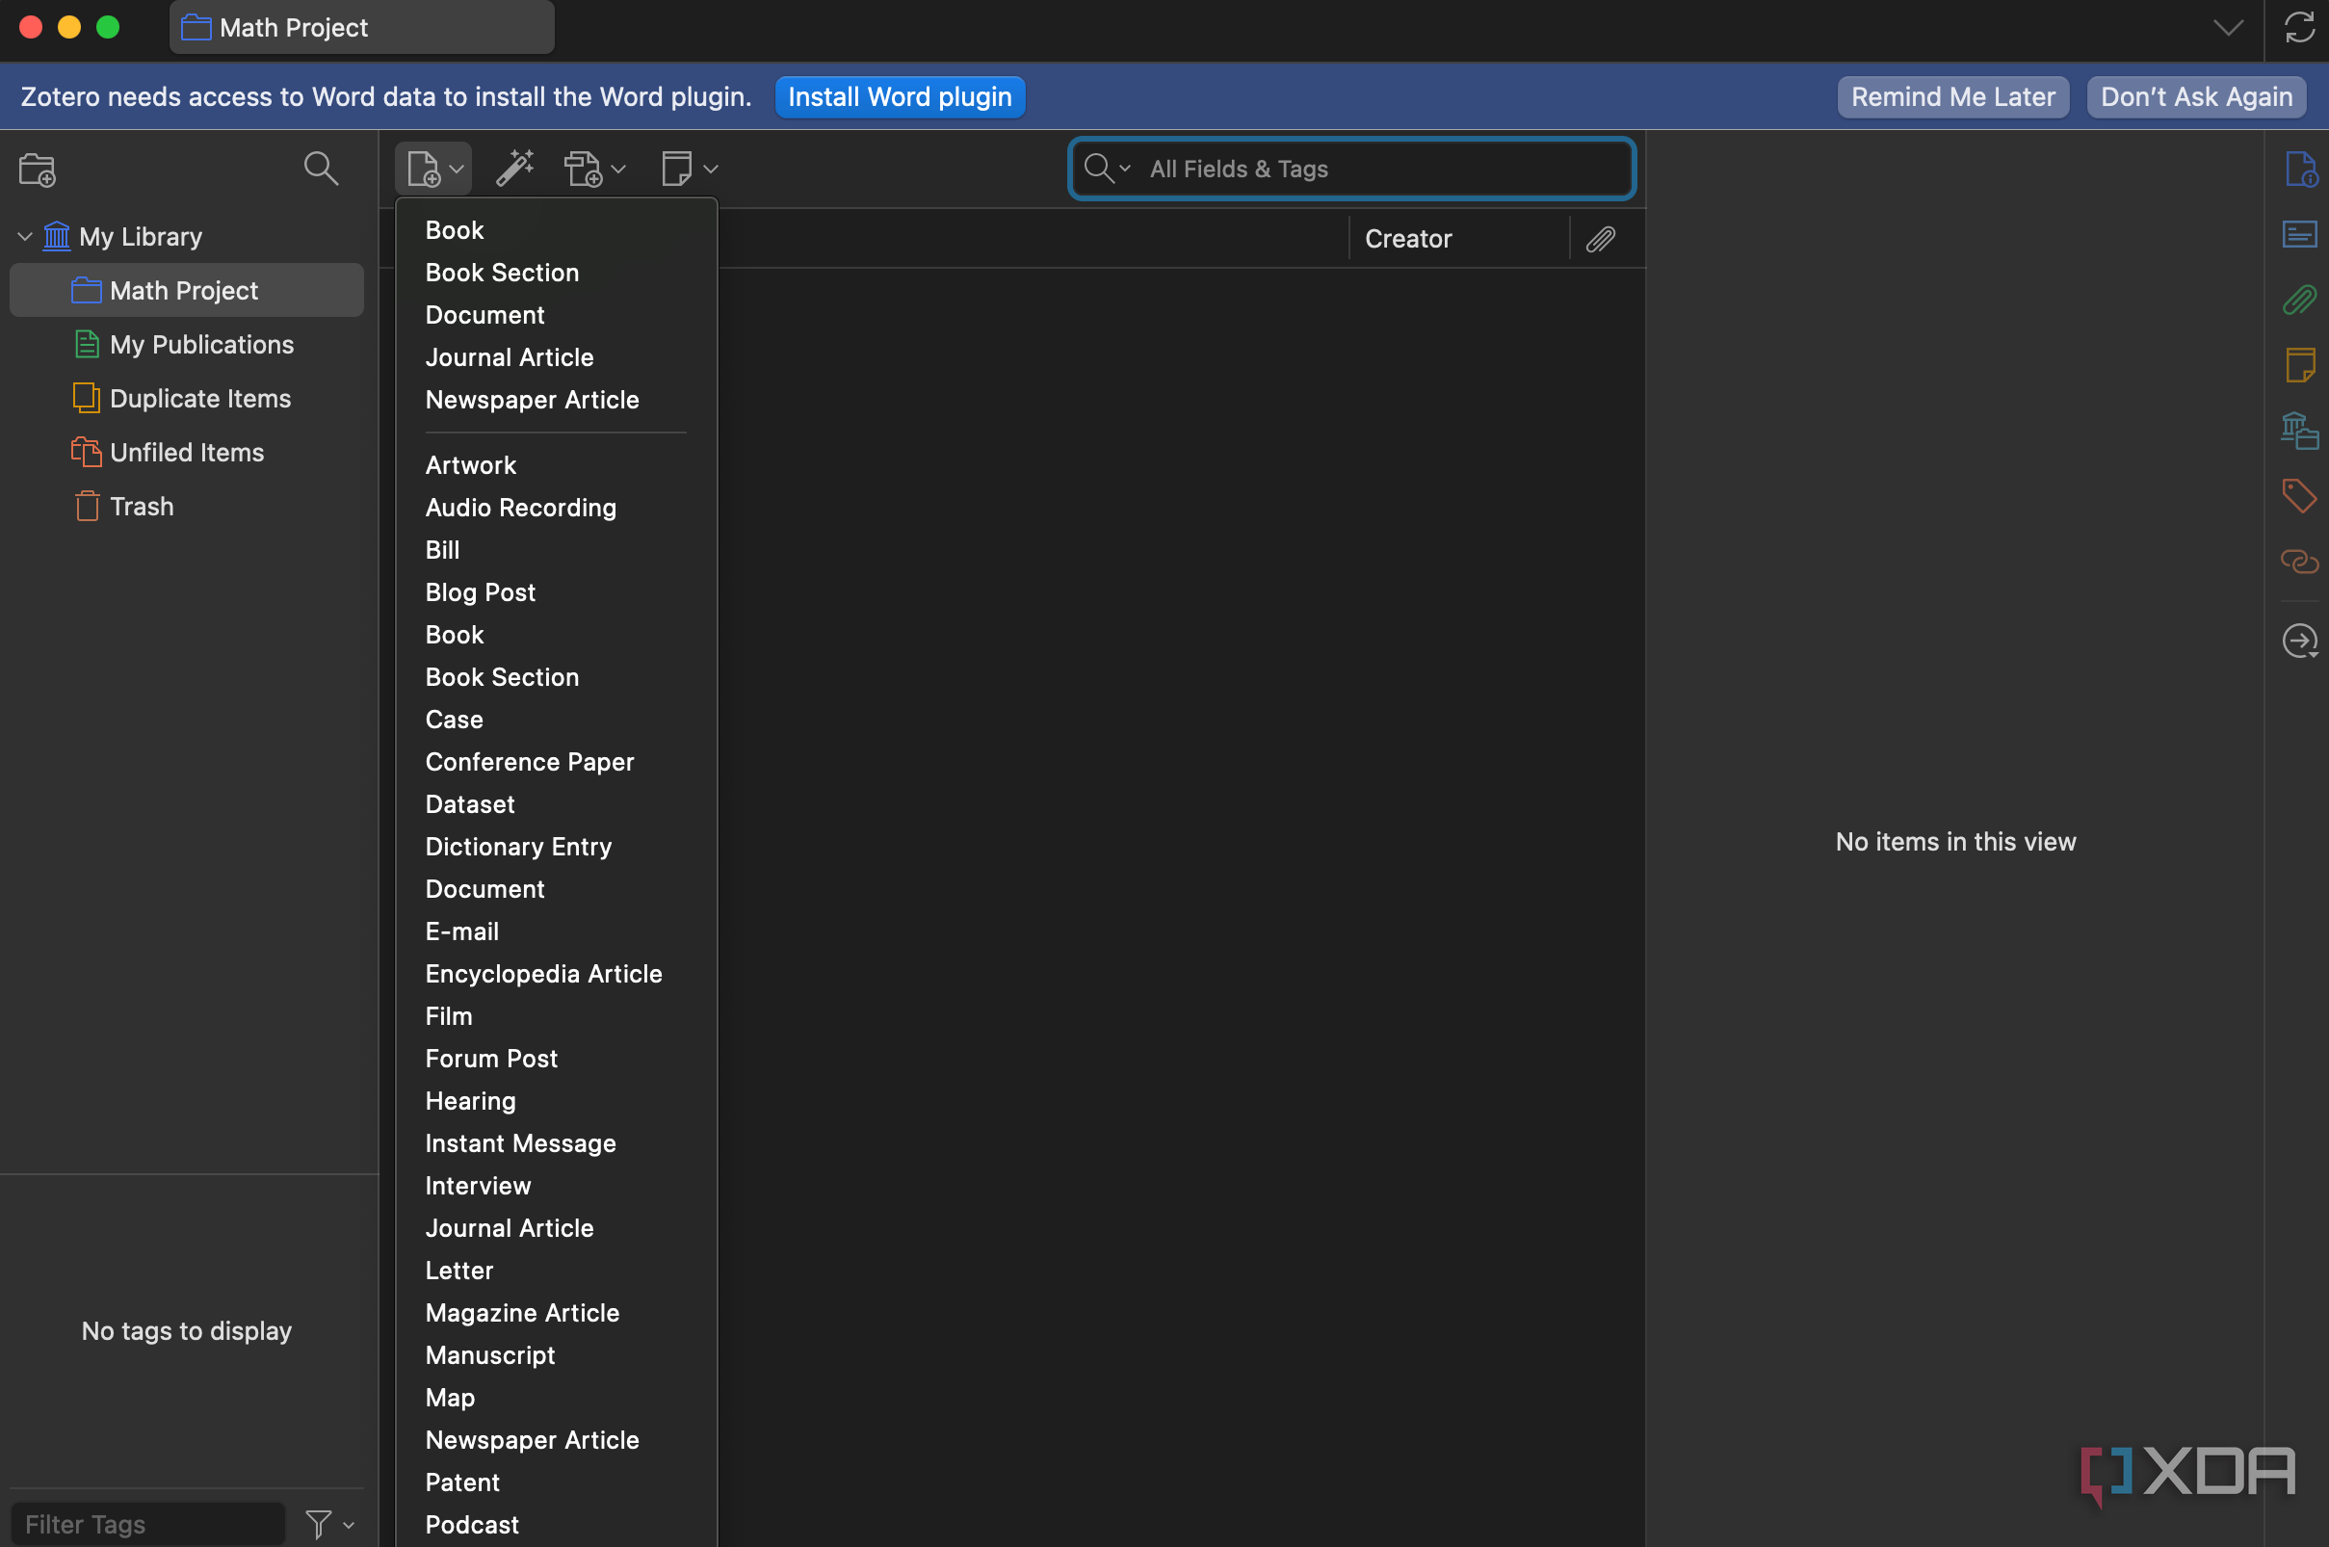
Task: Open the tag filter options dropdown
Action: tap(330, 1524)
